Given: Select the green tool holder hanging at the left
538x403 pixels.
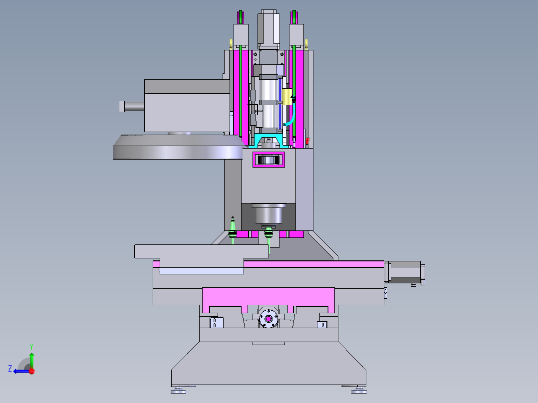Looking at the screenshot, I should (233, 230).
